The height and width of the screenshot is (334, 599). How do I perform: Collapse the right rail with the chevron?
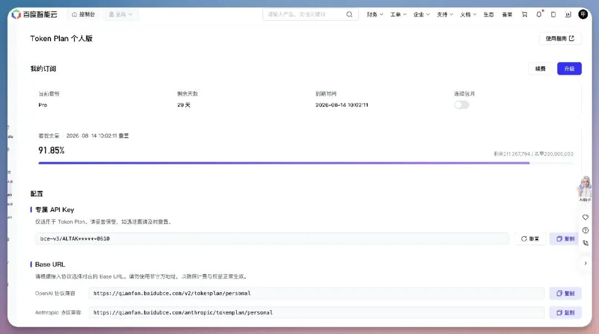click(585, 264)
